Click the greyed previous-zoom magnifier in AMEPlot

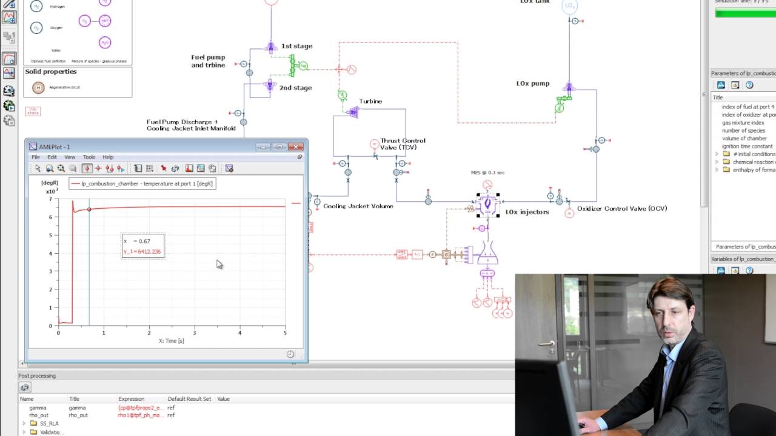point(72,168)
